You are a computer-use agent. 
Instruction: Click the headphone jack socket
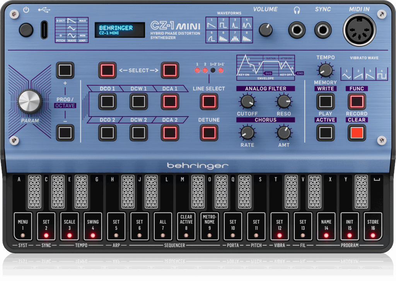[x=297, y=30]
